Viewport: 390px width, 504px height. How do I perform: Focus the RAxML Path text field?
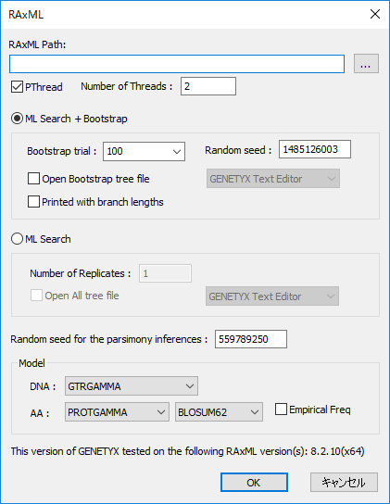point(177,64)
